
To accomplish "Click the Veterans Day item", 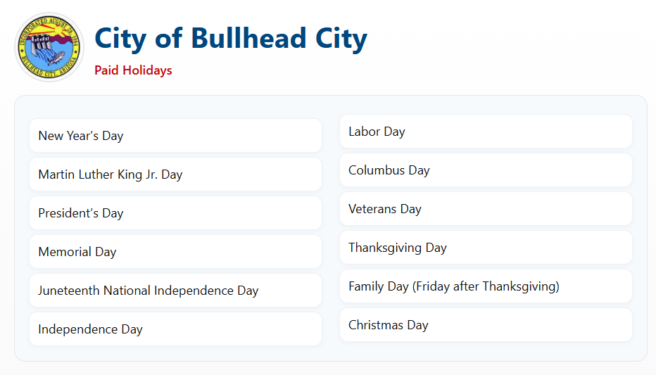I will point(486,209).
